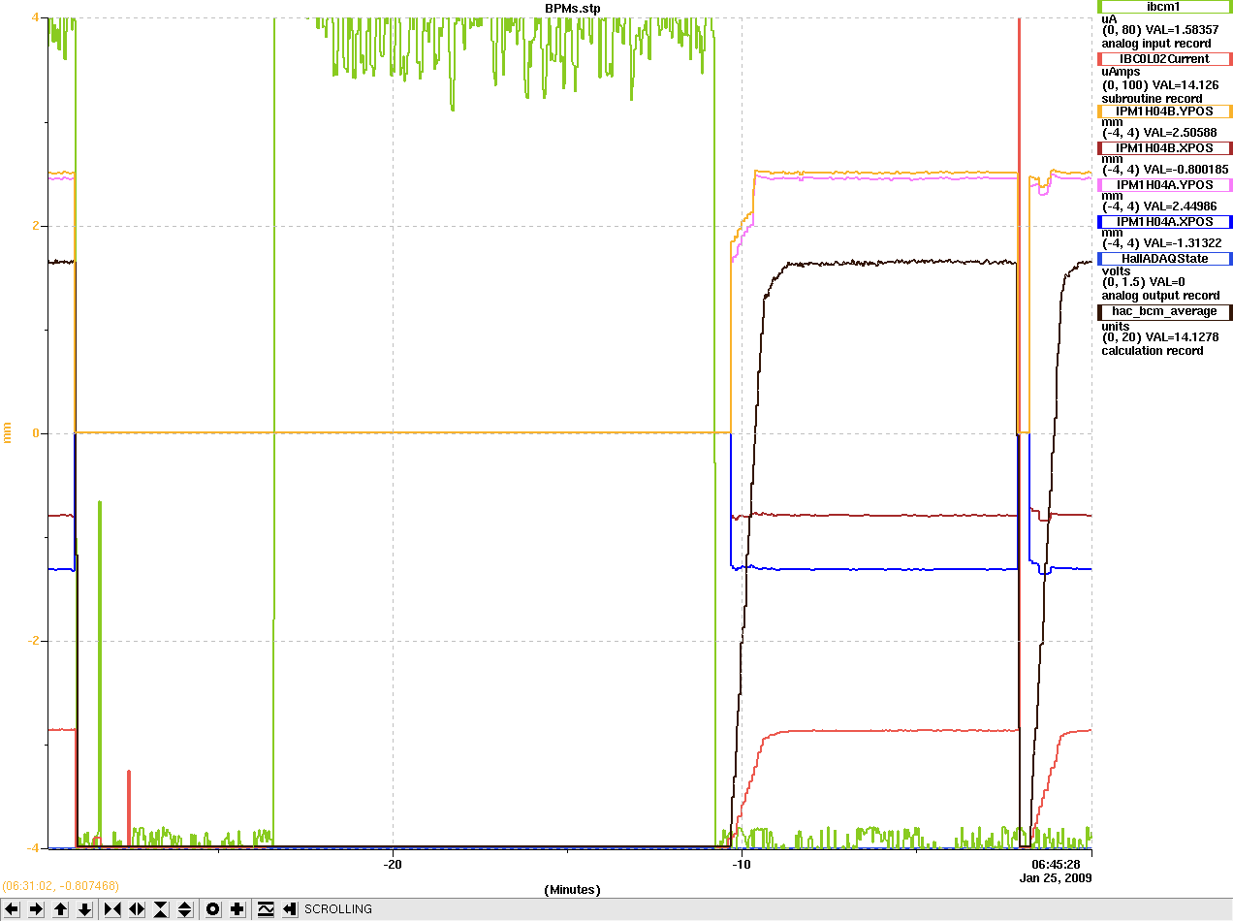Pan the plot left with the left arrow
This screenshot has height=921, width=1233.
tap(12, 909)
